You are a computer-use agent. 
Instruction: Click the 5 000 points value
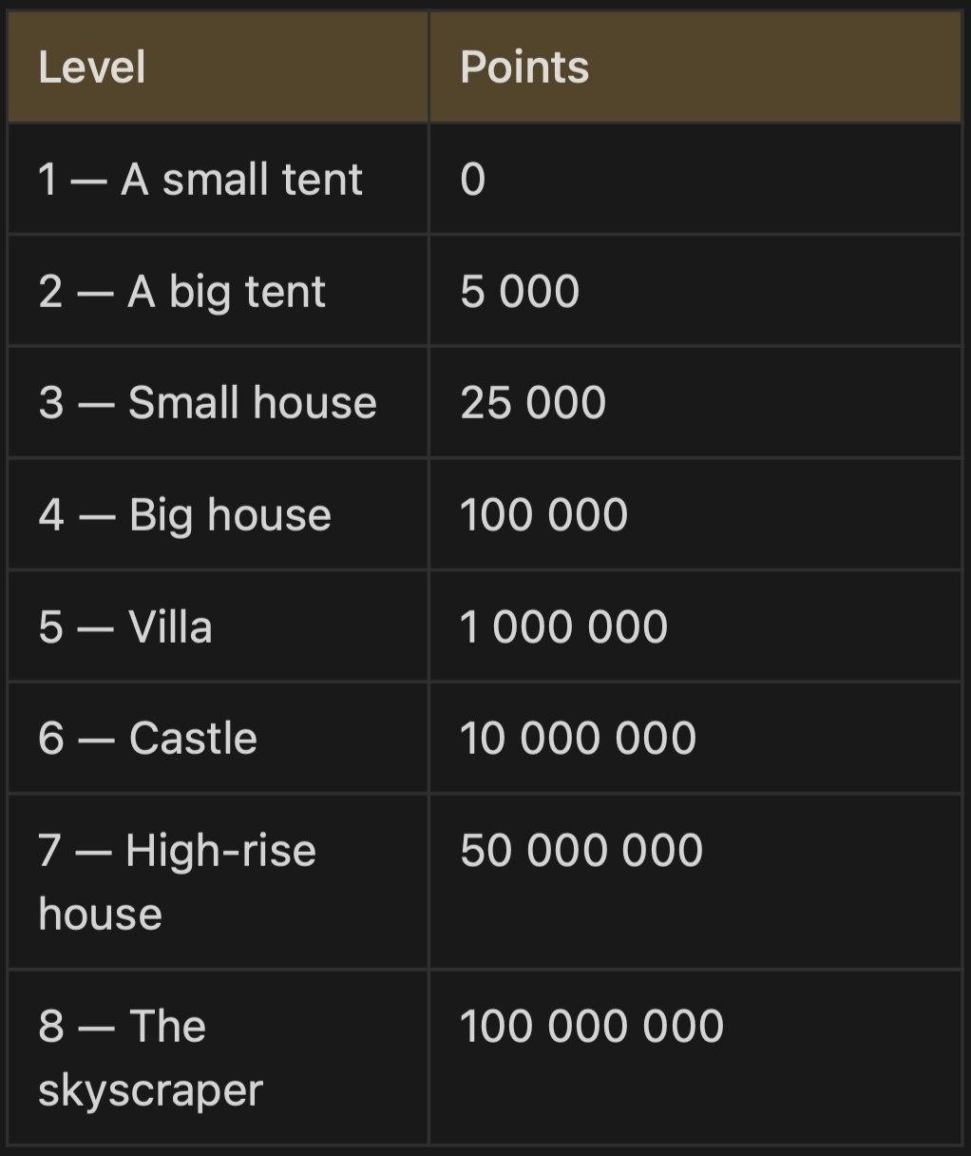pos(520,291)
